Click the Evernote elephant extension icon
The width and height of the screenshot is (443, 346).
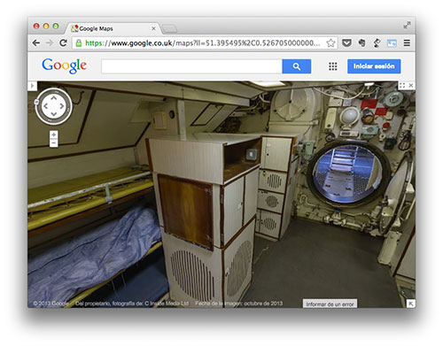(361, 43)
